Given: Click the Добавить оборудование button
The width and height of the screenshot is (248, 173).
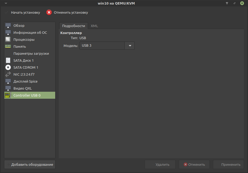Looking at the screenshot, I should 30,164.
